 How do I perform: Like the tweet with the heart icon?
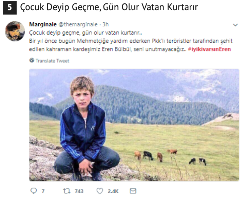point(100,191)
